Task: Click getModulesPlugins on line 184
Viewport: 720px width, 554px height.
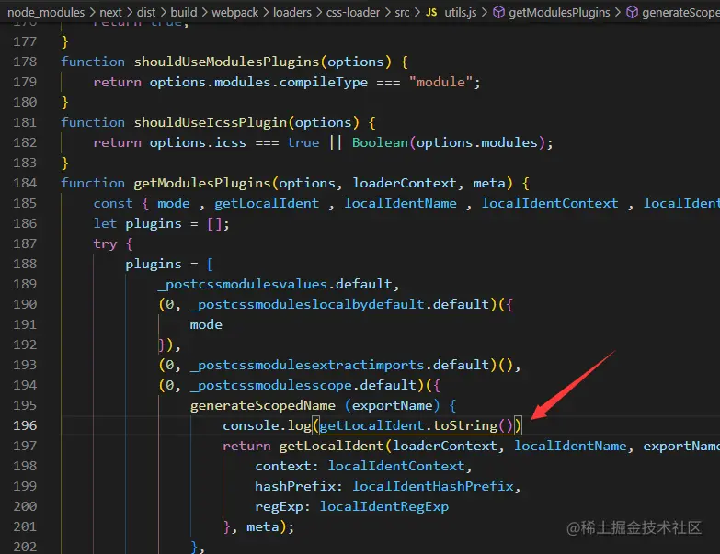Action: pos(202,183)
